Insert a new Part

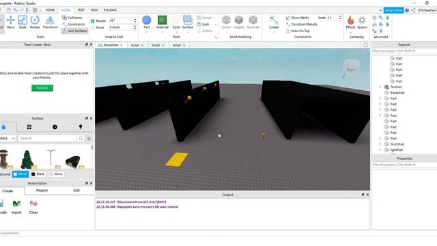tap(147, 22)
